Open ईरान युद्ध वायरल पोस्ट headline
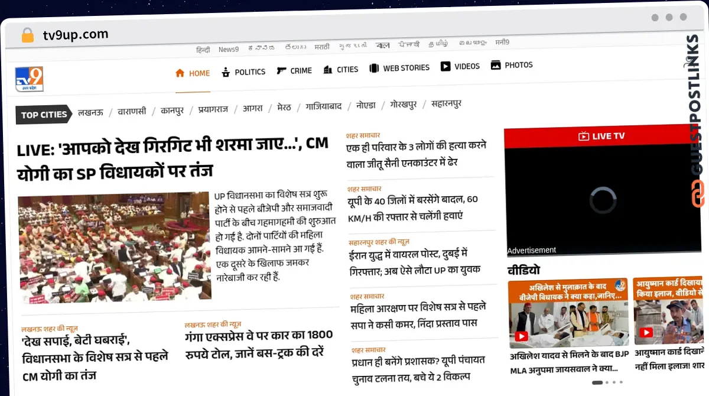Viewport: 709px width, 396px height. coord(415,262)
